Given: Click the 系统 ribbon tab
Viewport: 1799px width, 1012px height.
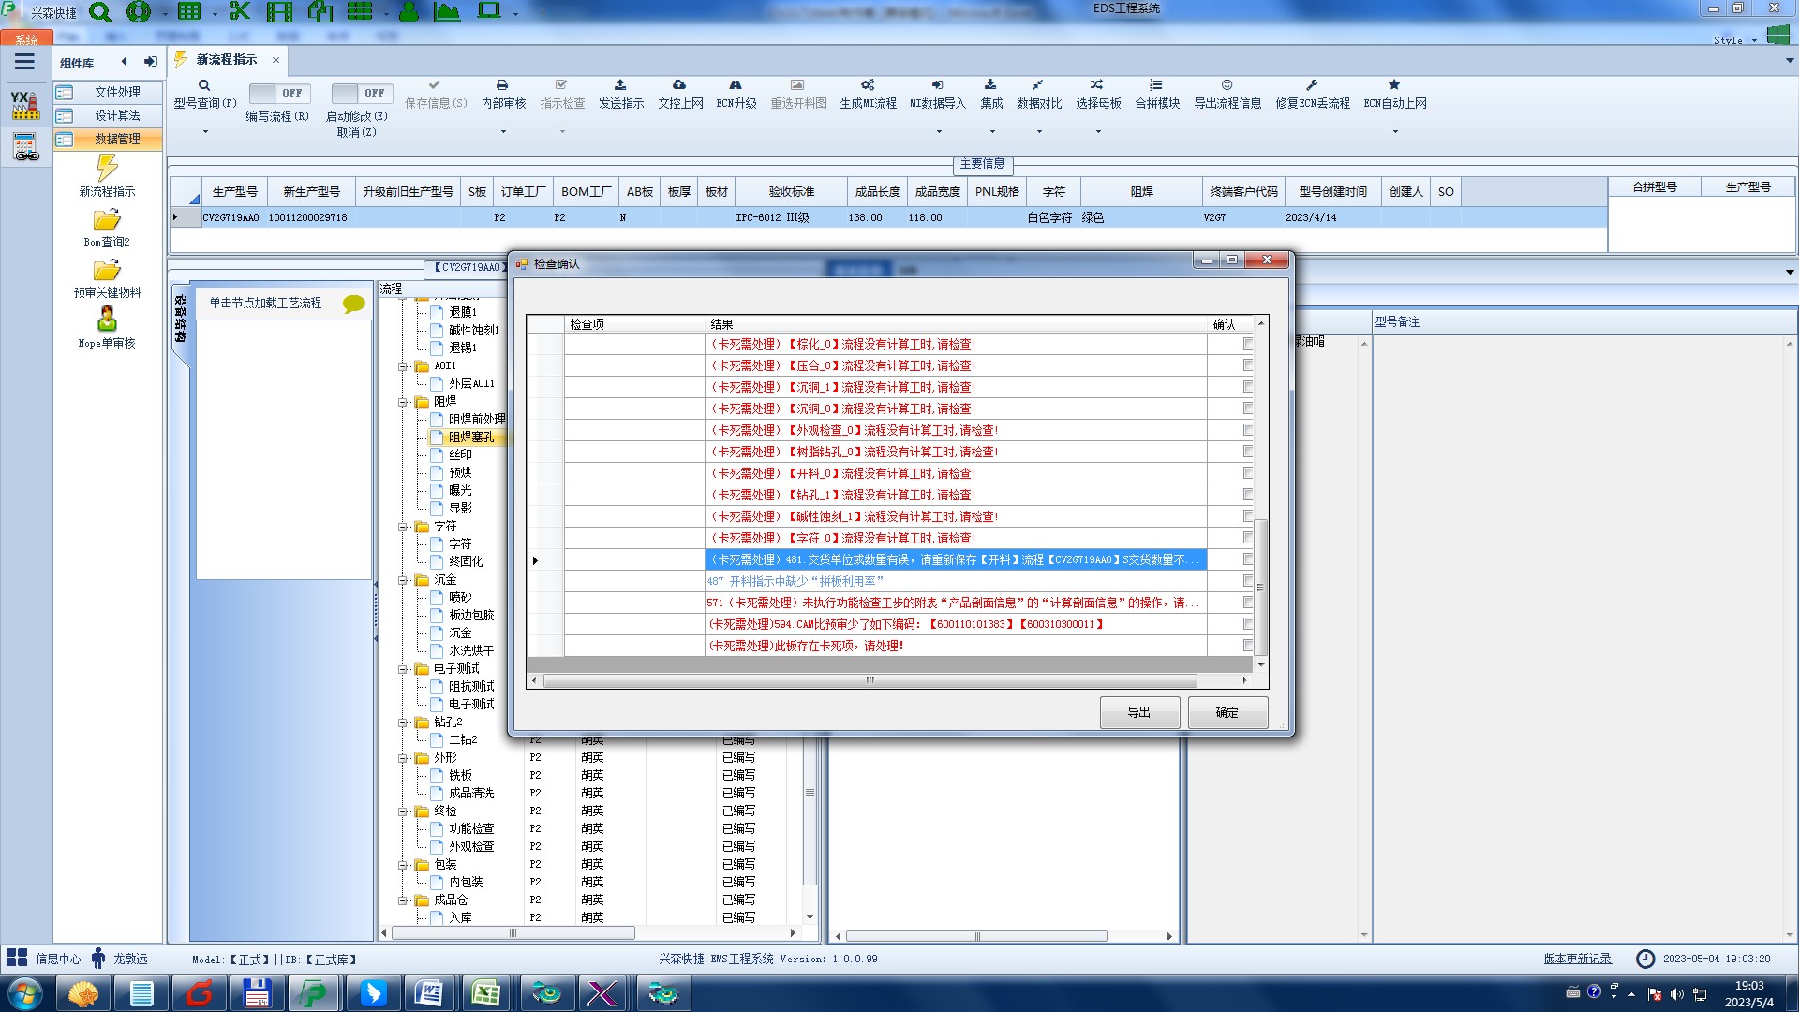Looking at the screenshot, I should [26, 38].
